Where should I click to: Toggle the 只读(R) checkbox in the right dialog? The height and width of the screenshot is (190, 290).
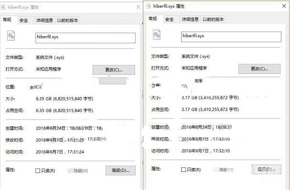[x=183, y=170]
